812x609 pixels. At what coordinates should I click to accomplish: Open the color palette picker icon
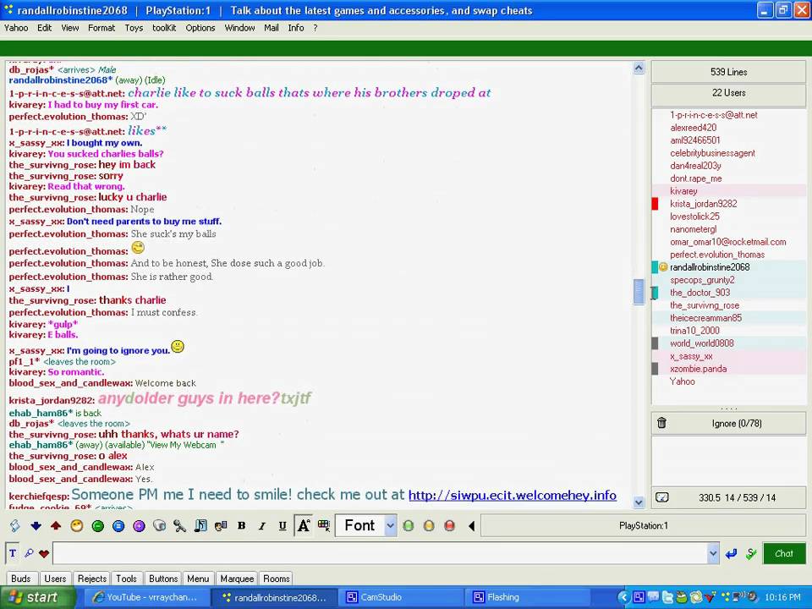click(x=324, y=525)
